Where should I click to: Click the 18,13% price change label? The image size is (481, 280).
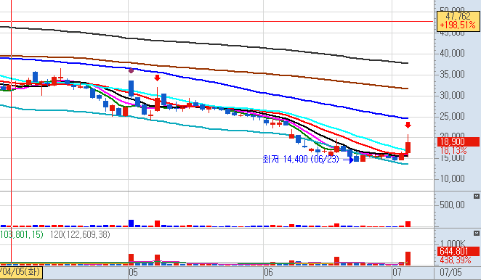(453, 150)
